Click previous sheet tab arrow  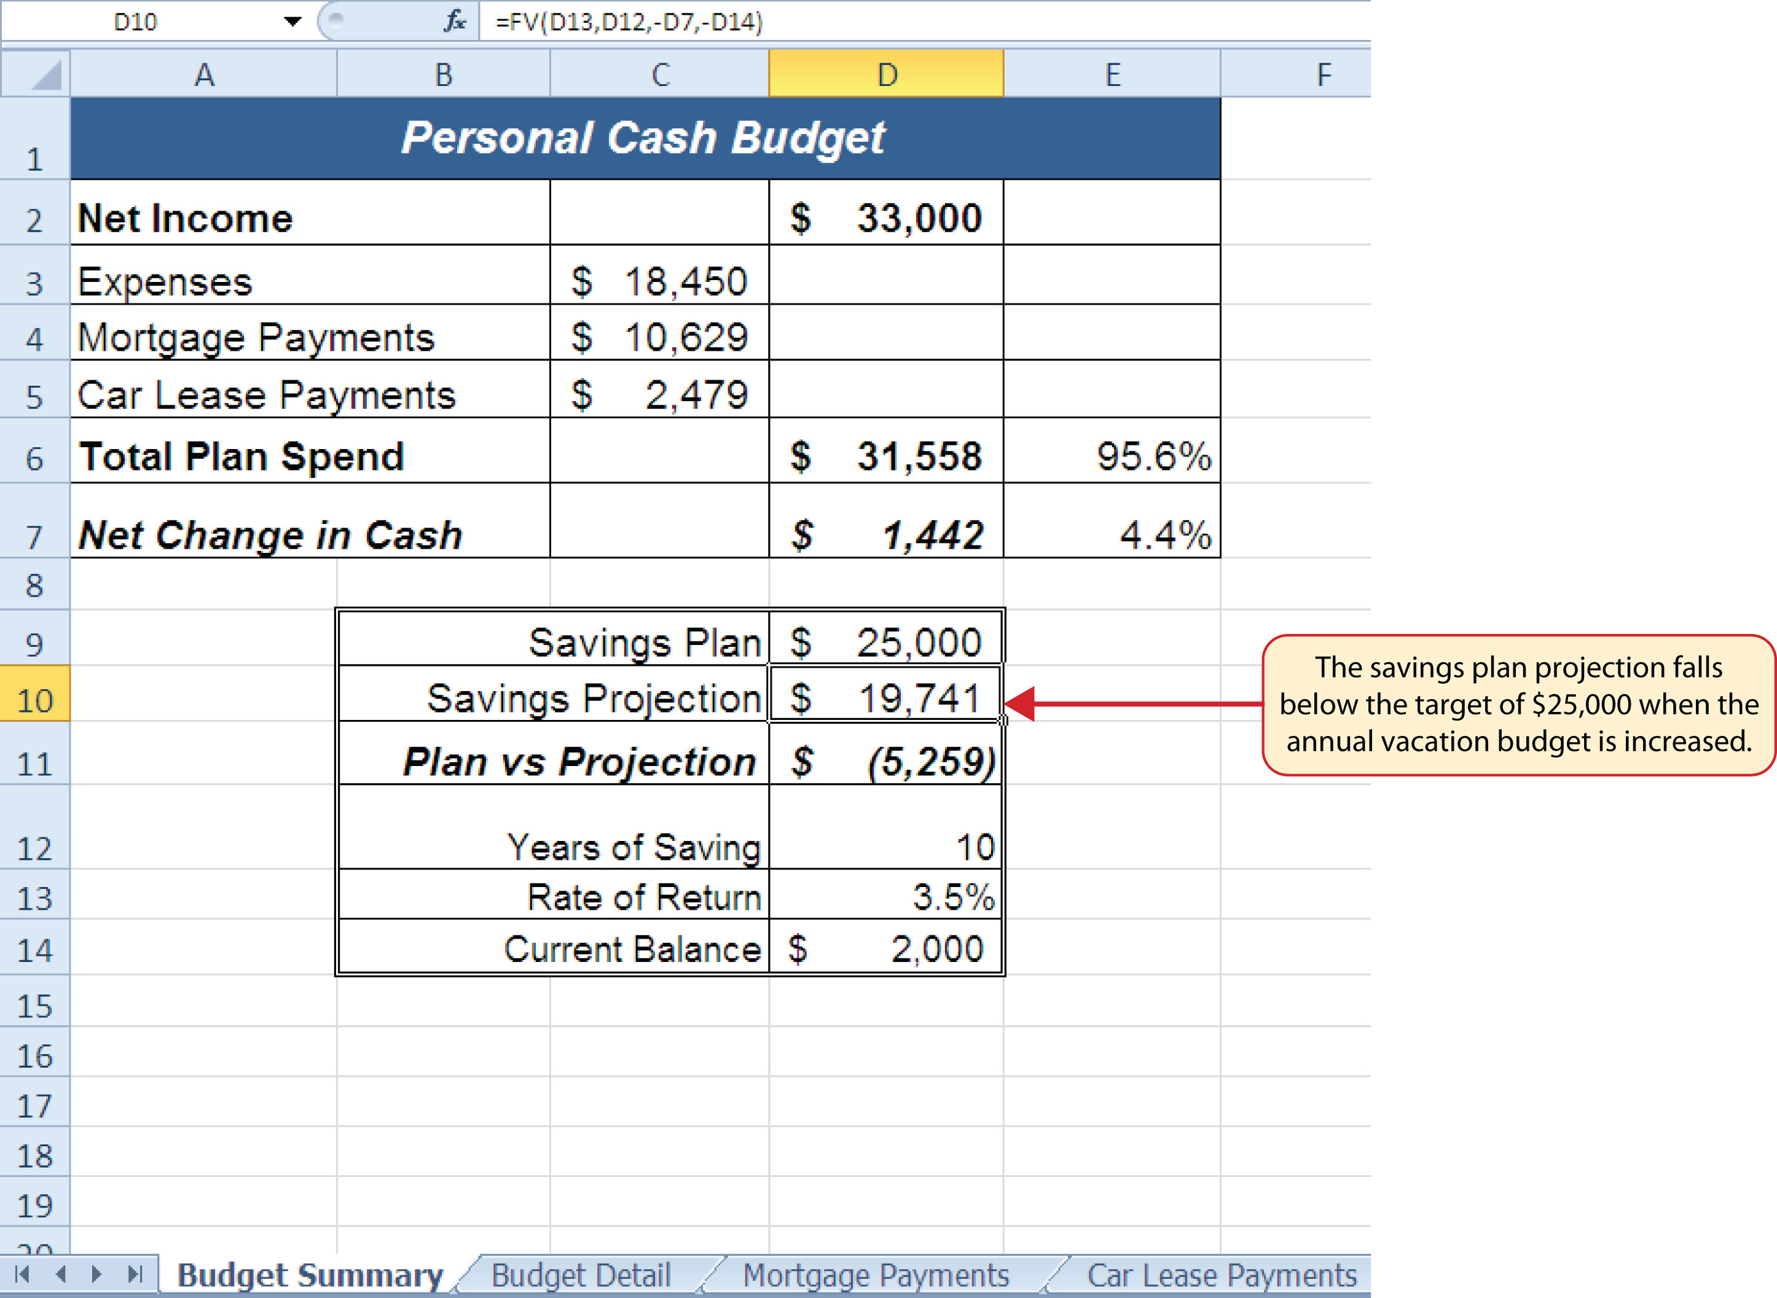60,1273
